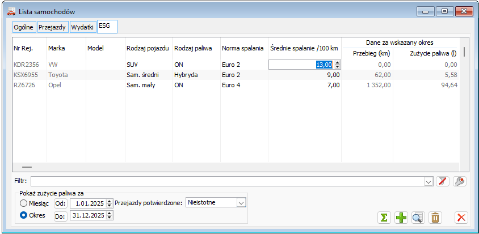
Task: Select row RZ6726
Action: point(236,85)
